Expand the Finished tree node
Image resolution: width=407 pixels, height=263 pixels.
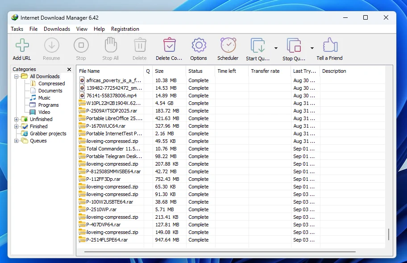pyautogui.click(x=17, y=126)
